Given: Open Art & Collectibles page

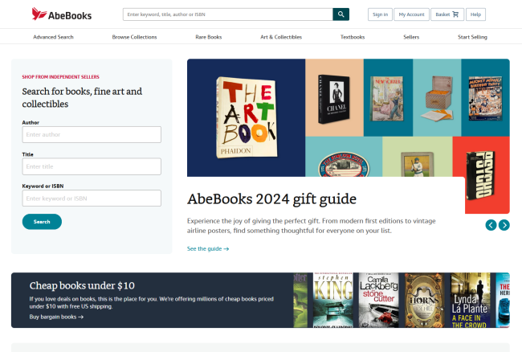Looking at the screenshot, I should pyautogui.click(x=281, y=37).
